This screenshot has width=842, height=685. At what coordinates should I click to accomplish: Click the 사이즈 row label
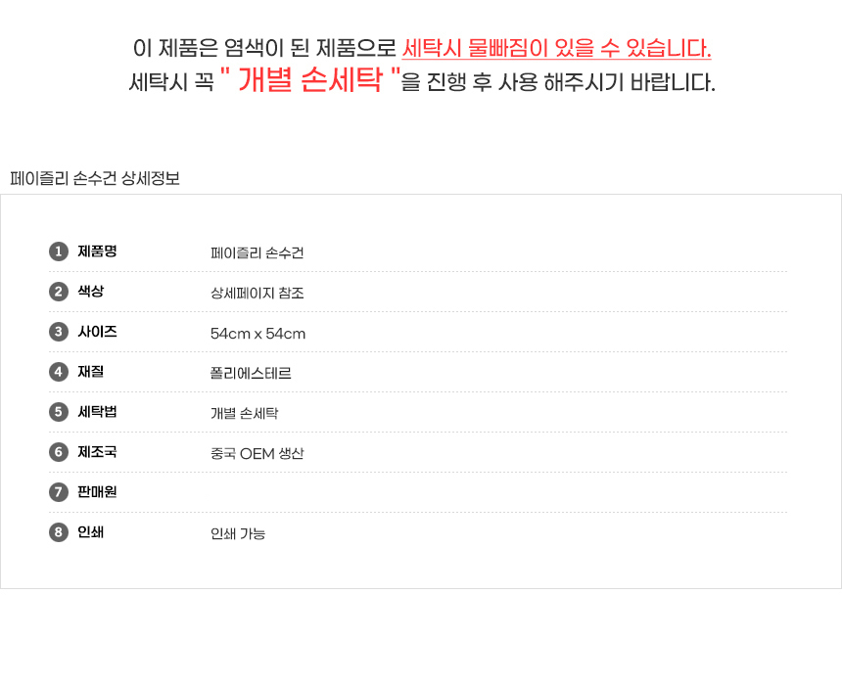[98, 332]
